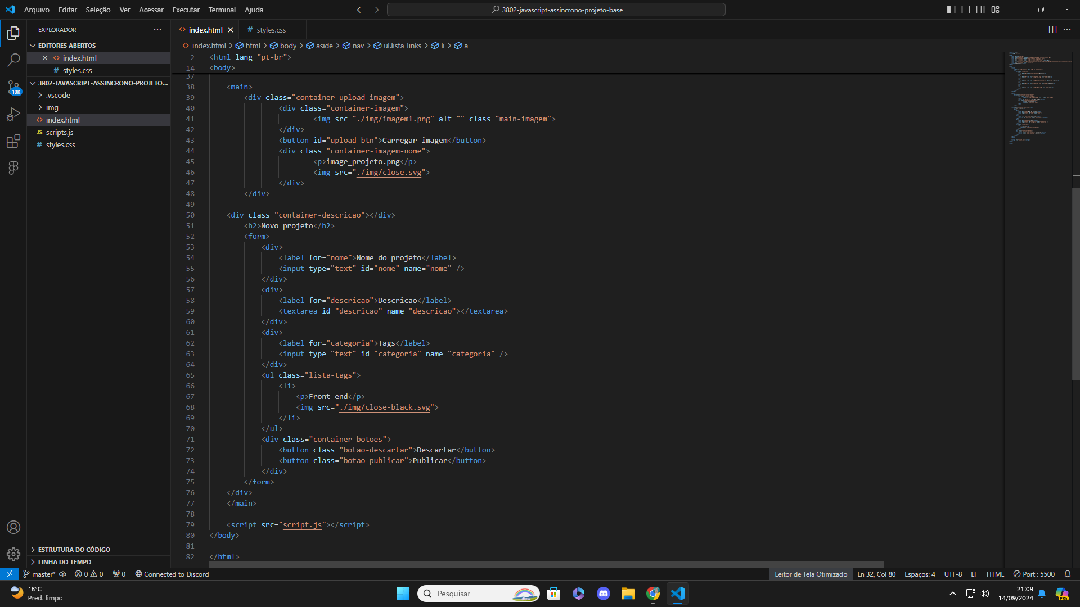This screenshot has height=607, width=1080.
Task: Click the Explorer more actions ellipsis
Action: (157, 30)
